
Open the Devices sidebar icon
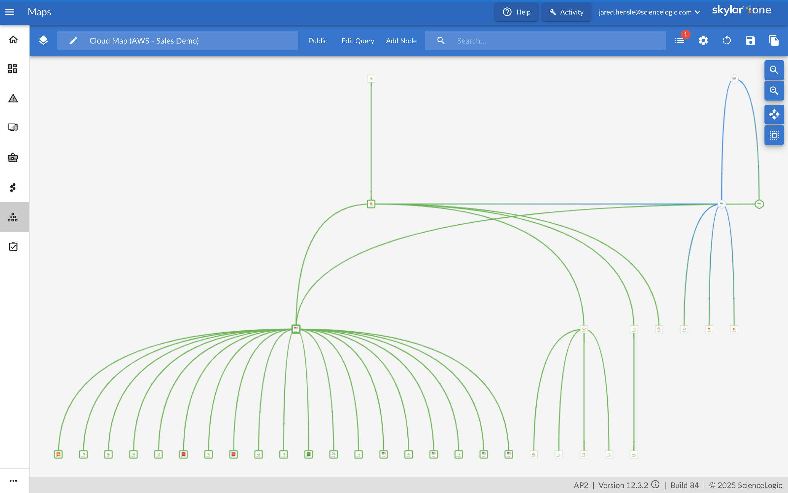click(13, 127)
